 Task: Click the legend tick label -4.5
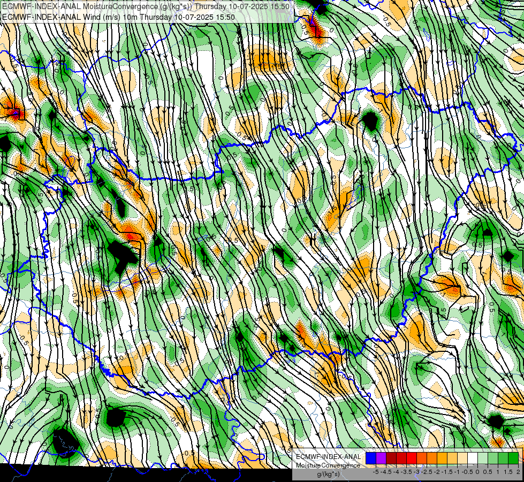coord(386,472)
